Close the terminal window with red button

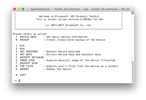(15, 9)
